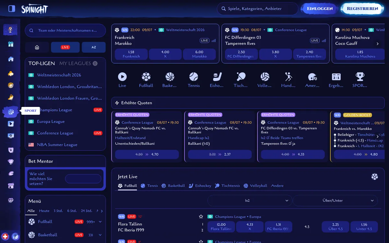Select the Basketball tab in Jetzt Live
The image size is (389, 243).
[x=173, y=186]
